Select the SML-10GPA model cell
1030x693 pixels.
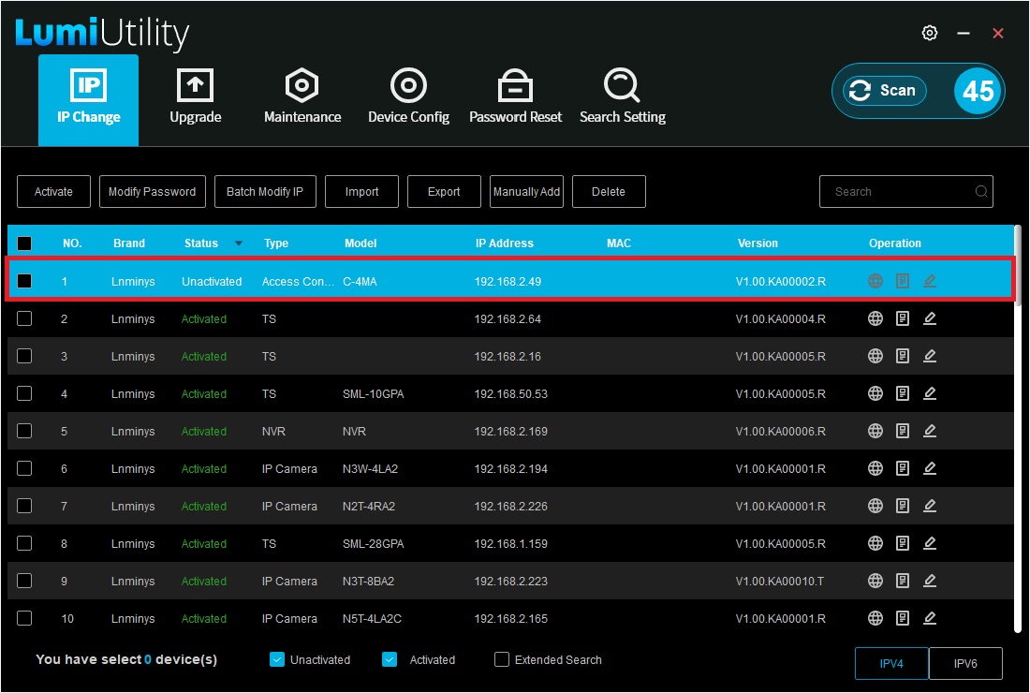click(373, 394)
